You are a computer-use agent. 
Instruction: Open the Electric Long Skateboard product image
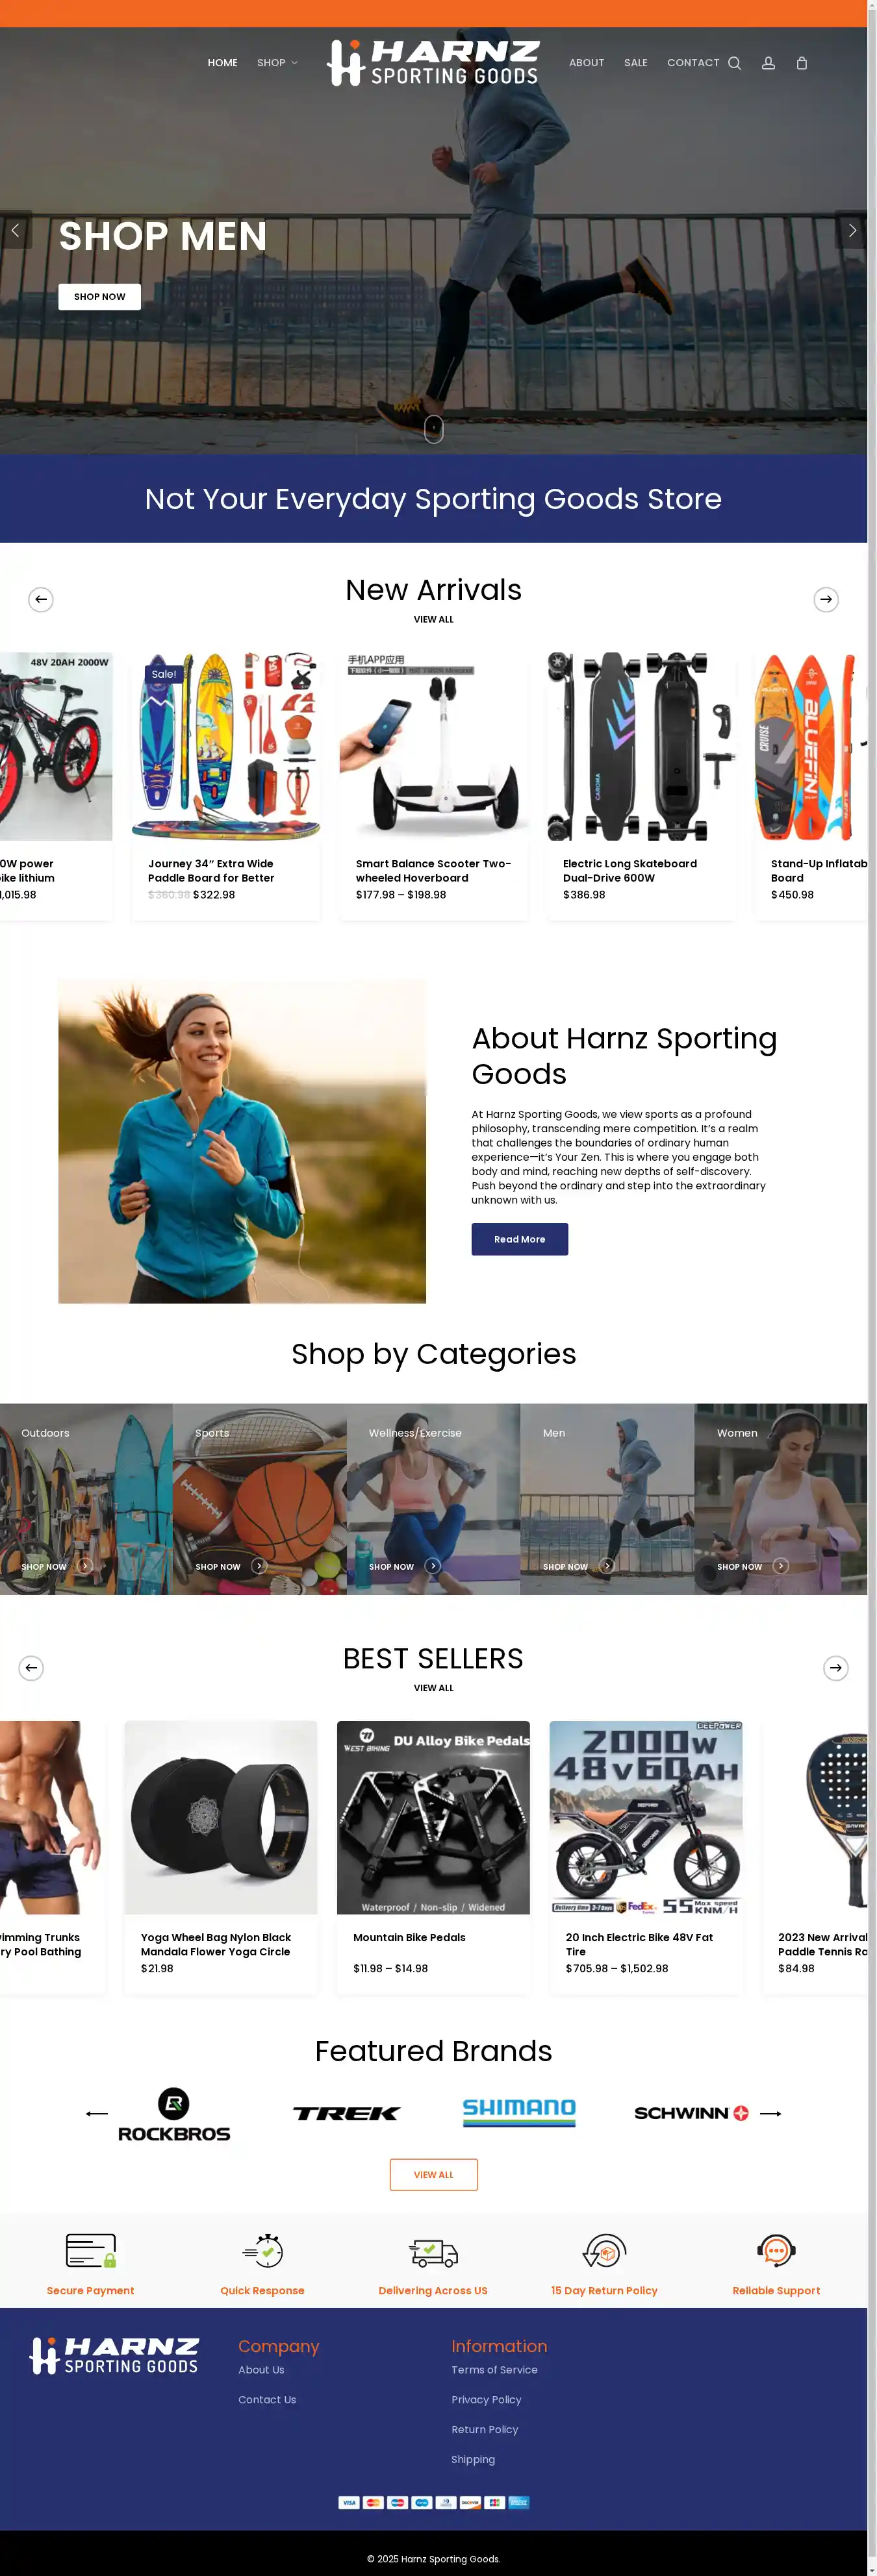tap(641, 746)
